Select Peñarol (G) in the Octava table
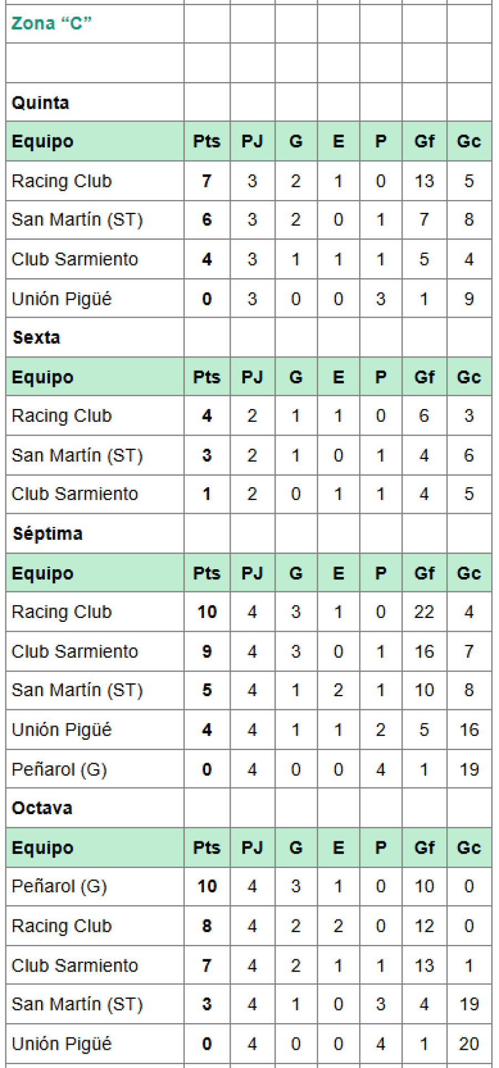The height and width of the screenshot is (1068, 499). [x=59, y=886]
